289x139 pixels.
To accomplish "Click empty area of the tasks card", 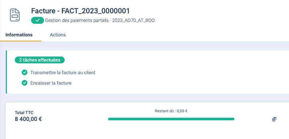I will click(x=184, y=77).
